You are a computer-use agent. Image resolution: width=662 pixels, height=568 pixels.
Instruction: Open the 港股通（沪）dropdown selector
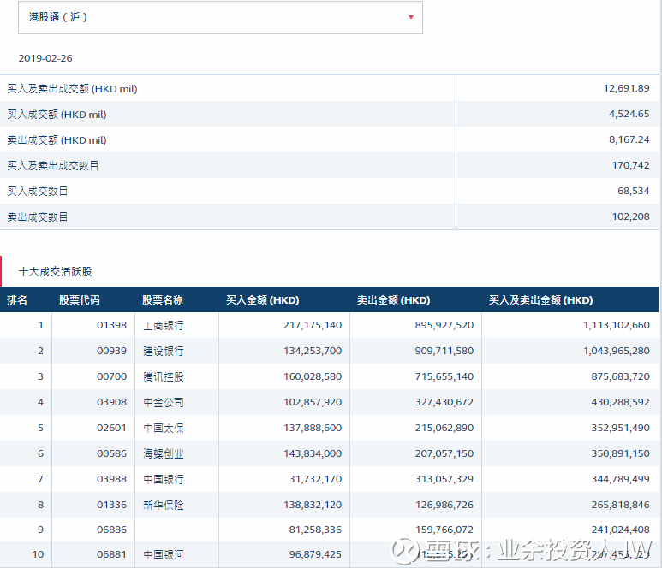tap(220, 17)
